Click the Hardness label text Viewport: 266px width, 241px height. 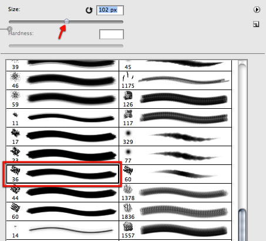coord(21,33)
